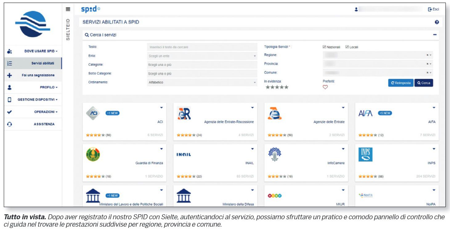The height and width of the screenshot is (230, 450).
Task: Open the DOVE USARE SPID menu
Action: coord(33,51)
